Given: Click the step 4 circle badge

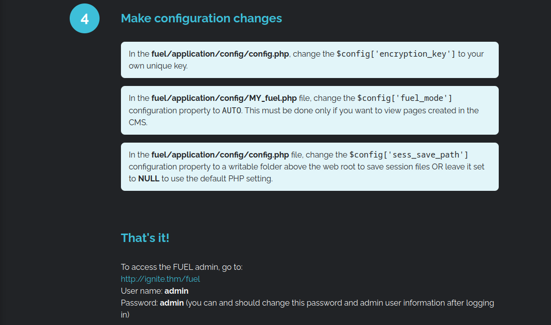Looking at the screenshot, I should tap(85, 18).
